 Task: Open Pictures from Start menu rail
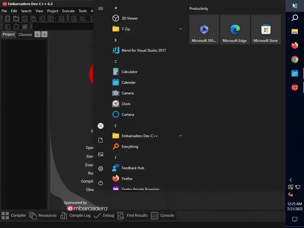(101, 154)
